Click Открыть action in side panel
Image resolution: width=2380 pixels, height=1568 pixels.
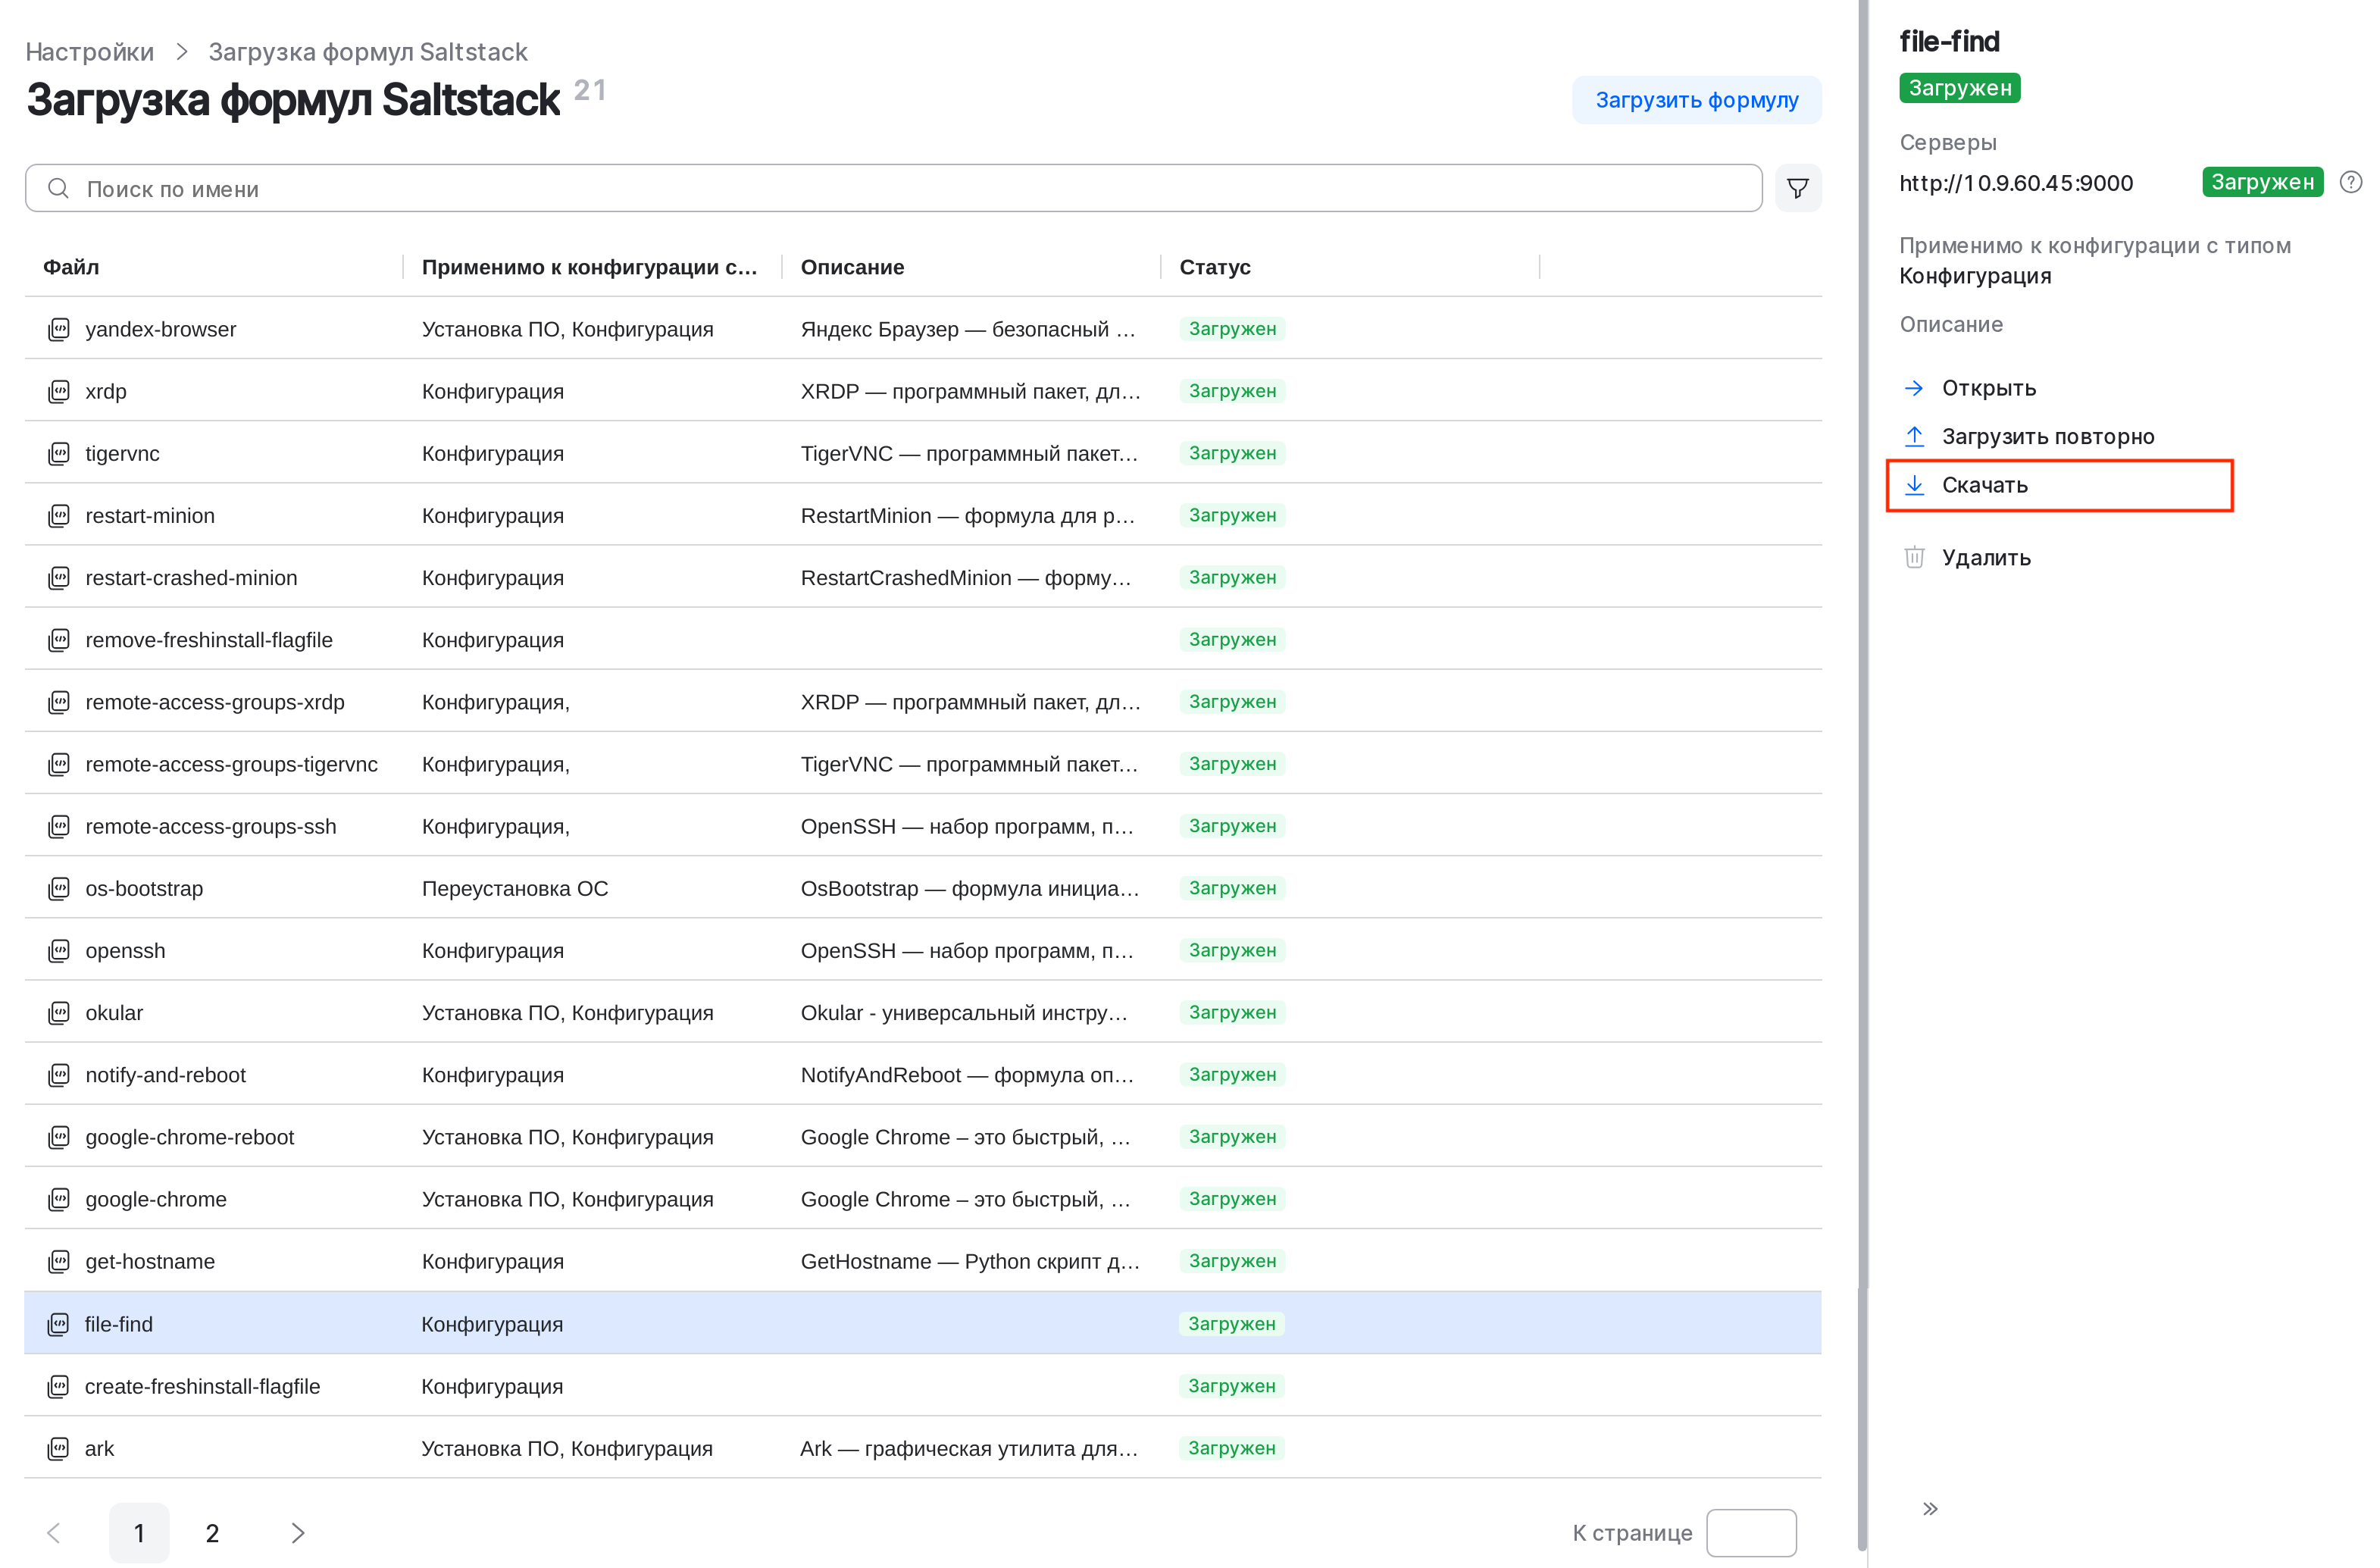pos(1988,388)
